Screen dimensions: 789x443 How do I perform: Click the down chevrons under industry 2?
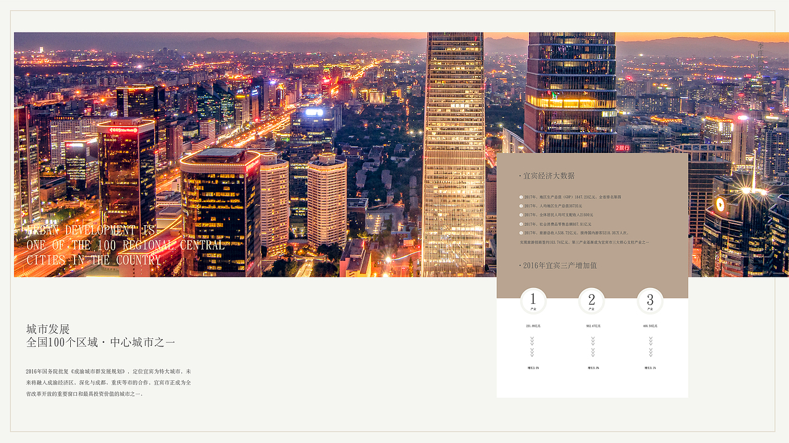click(592, 347)
